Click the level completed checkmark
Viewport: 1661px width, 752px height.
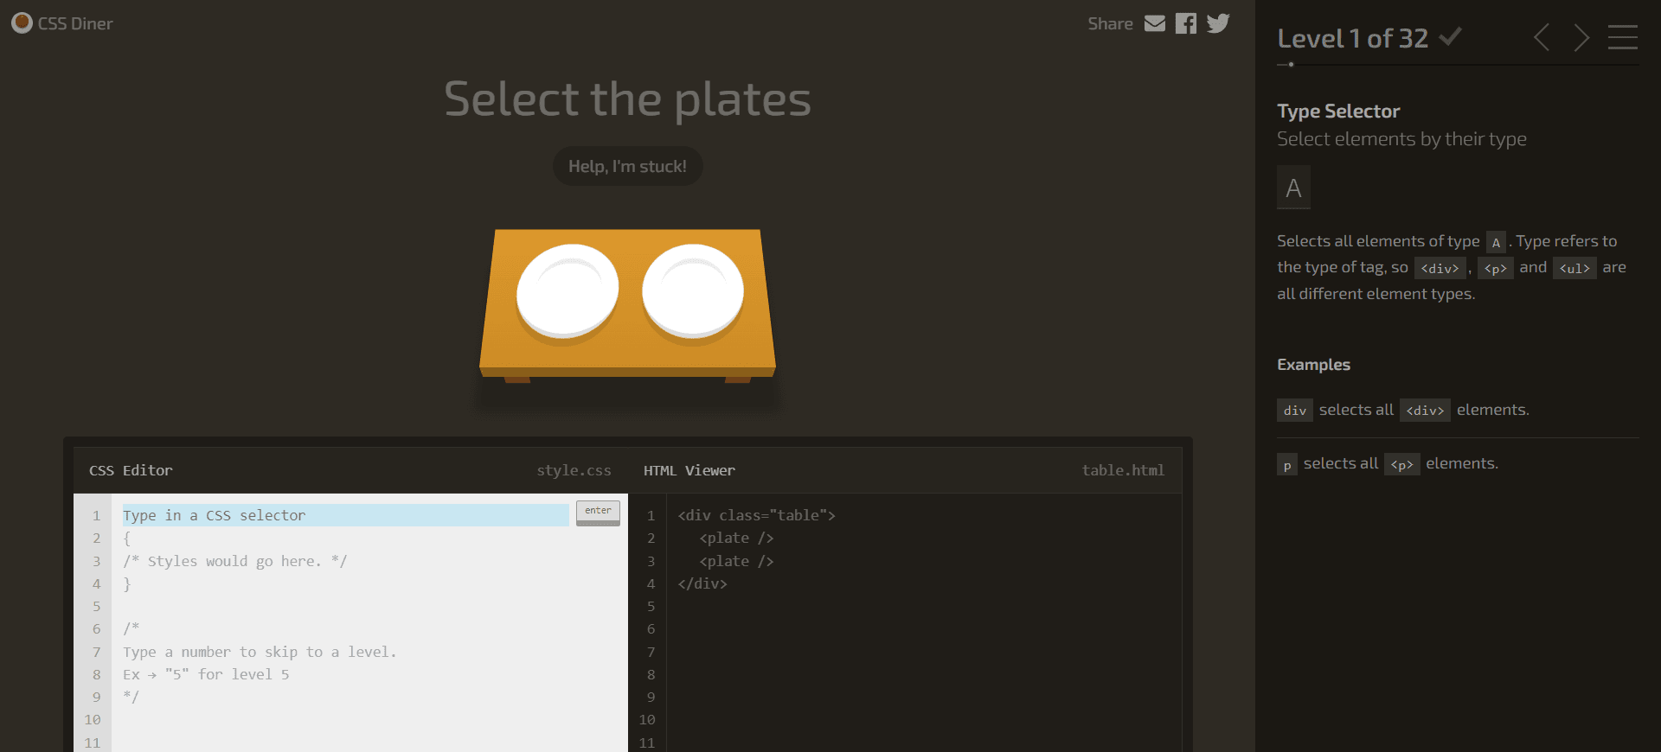[1451, 37]
